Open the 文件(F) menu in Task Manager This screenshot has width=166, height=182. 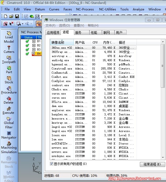50,26
